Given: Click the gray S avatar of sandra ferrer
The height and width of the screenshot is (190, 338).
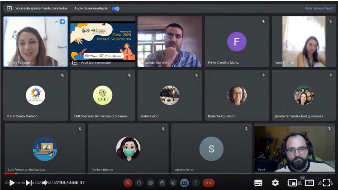Looking at the screenshot, I should pyautogui.click(x=211, y=149).
